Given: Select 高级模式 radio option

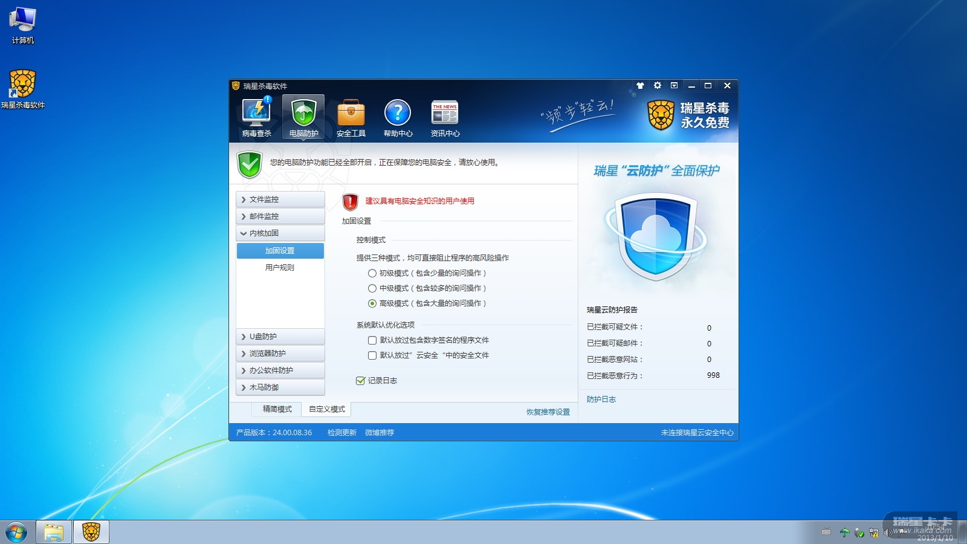Looking at the screenshot, I should tap(372, 303).
